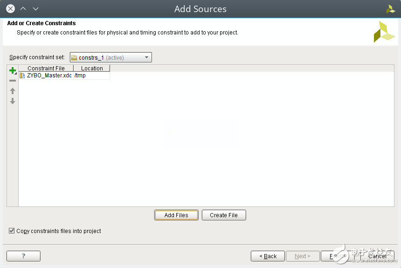The image size is (401, 268).
Task: Click the gray minus remove file icon
Action: tap(13, 81)
